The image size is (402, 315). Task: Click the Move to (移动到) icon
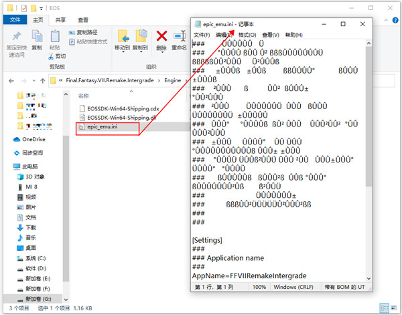(122, 39)
